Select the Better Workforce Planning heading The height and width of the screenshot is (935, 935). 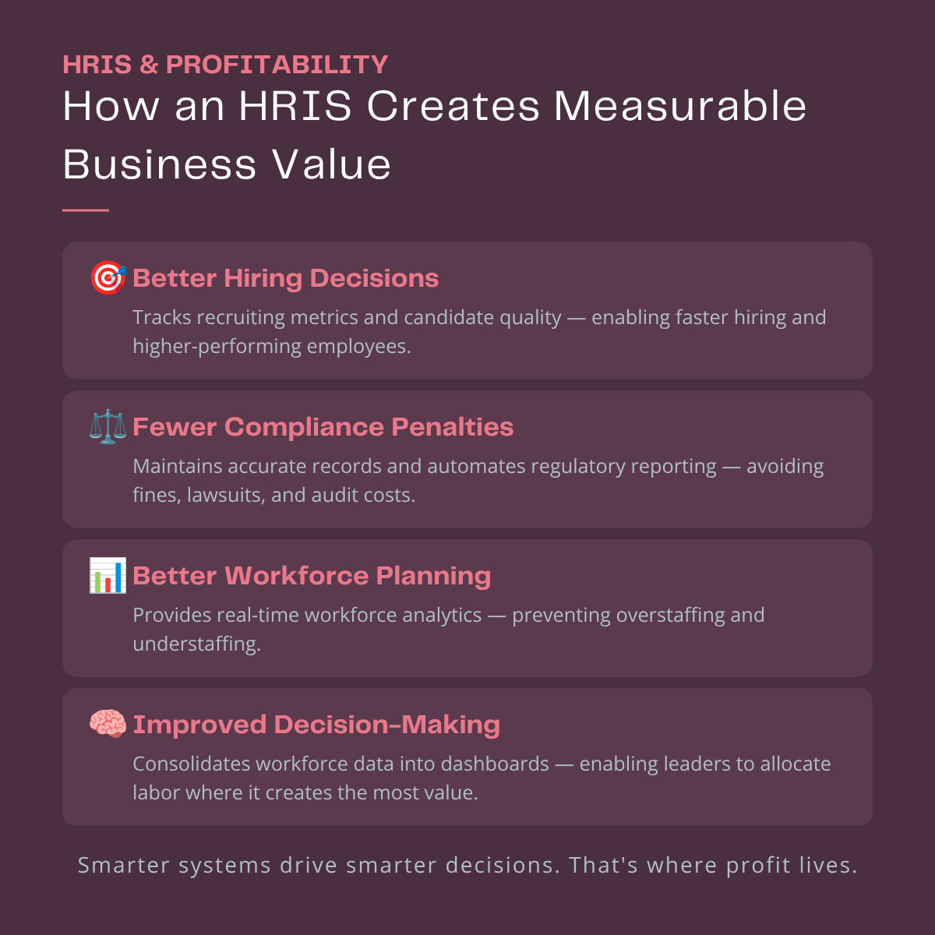(x=312, y=576)
